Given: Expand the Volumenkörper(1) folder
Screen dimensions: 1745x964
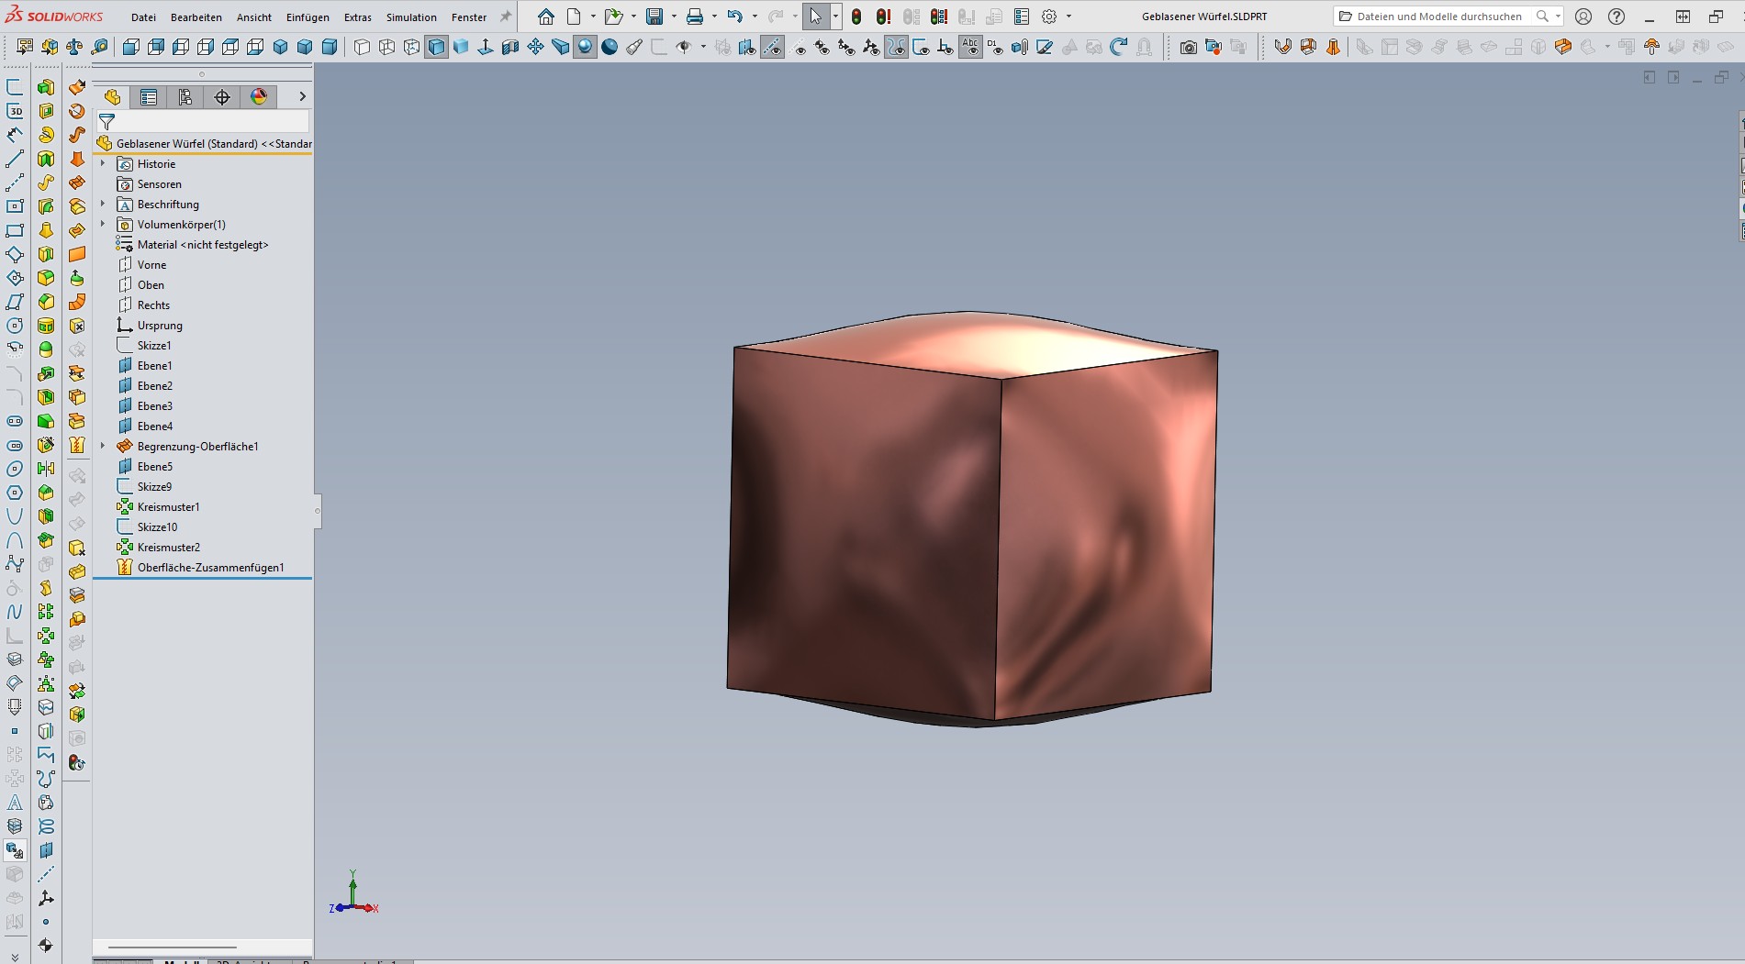Looking at the screenshot, I should point(103,225).
